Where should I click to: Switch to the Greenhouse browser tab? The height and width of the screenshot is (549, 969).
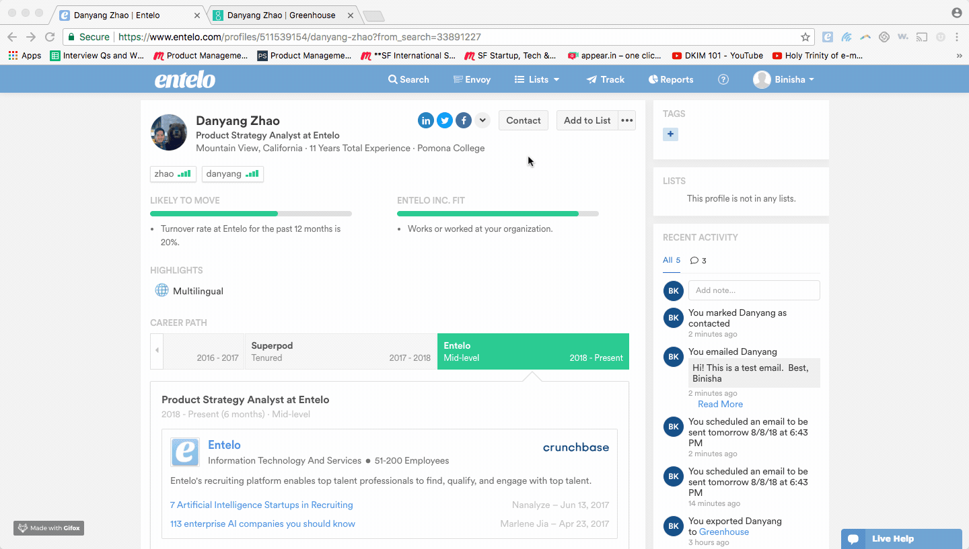[x=281, y=15]
